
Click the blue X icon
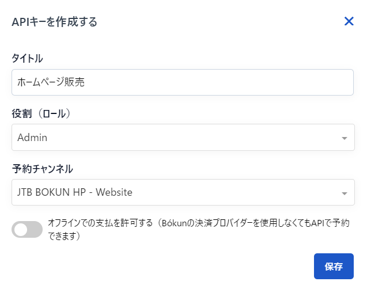(x=349, y=22)
